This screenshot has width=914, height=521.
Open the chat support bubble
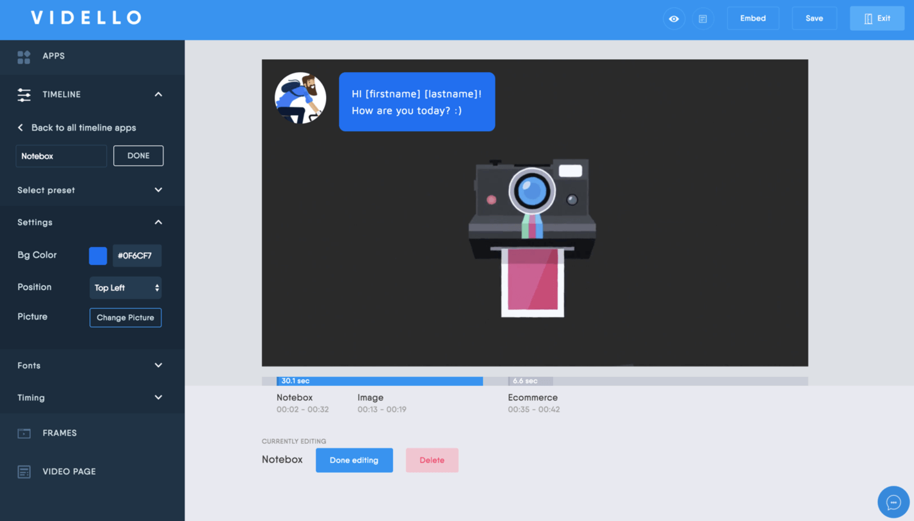click(x=893, y=502)
